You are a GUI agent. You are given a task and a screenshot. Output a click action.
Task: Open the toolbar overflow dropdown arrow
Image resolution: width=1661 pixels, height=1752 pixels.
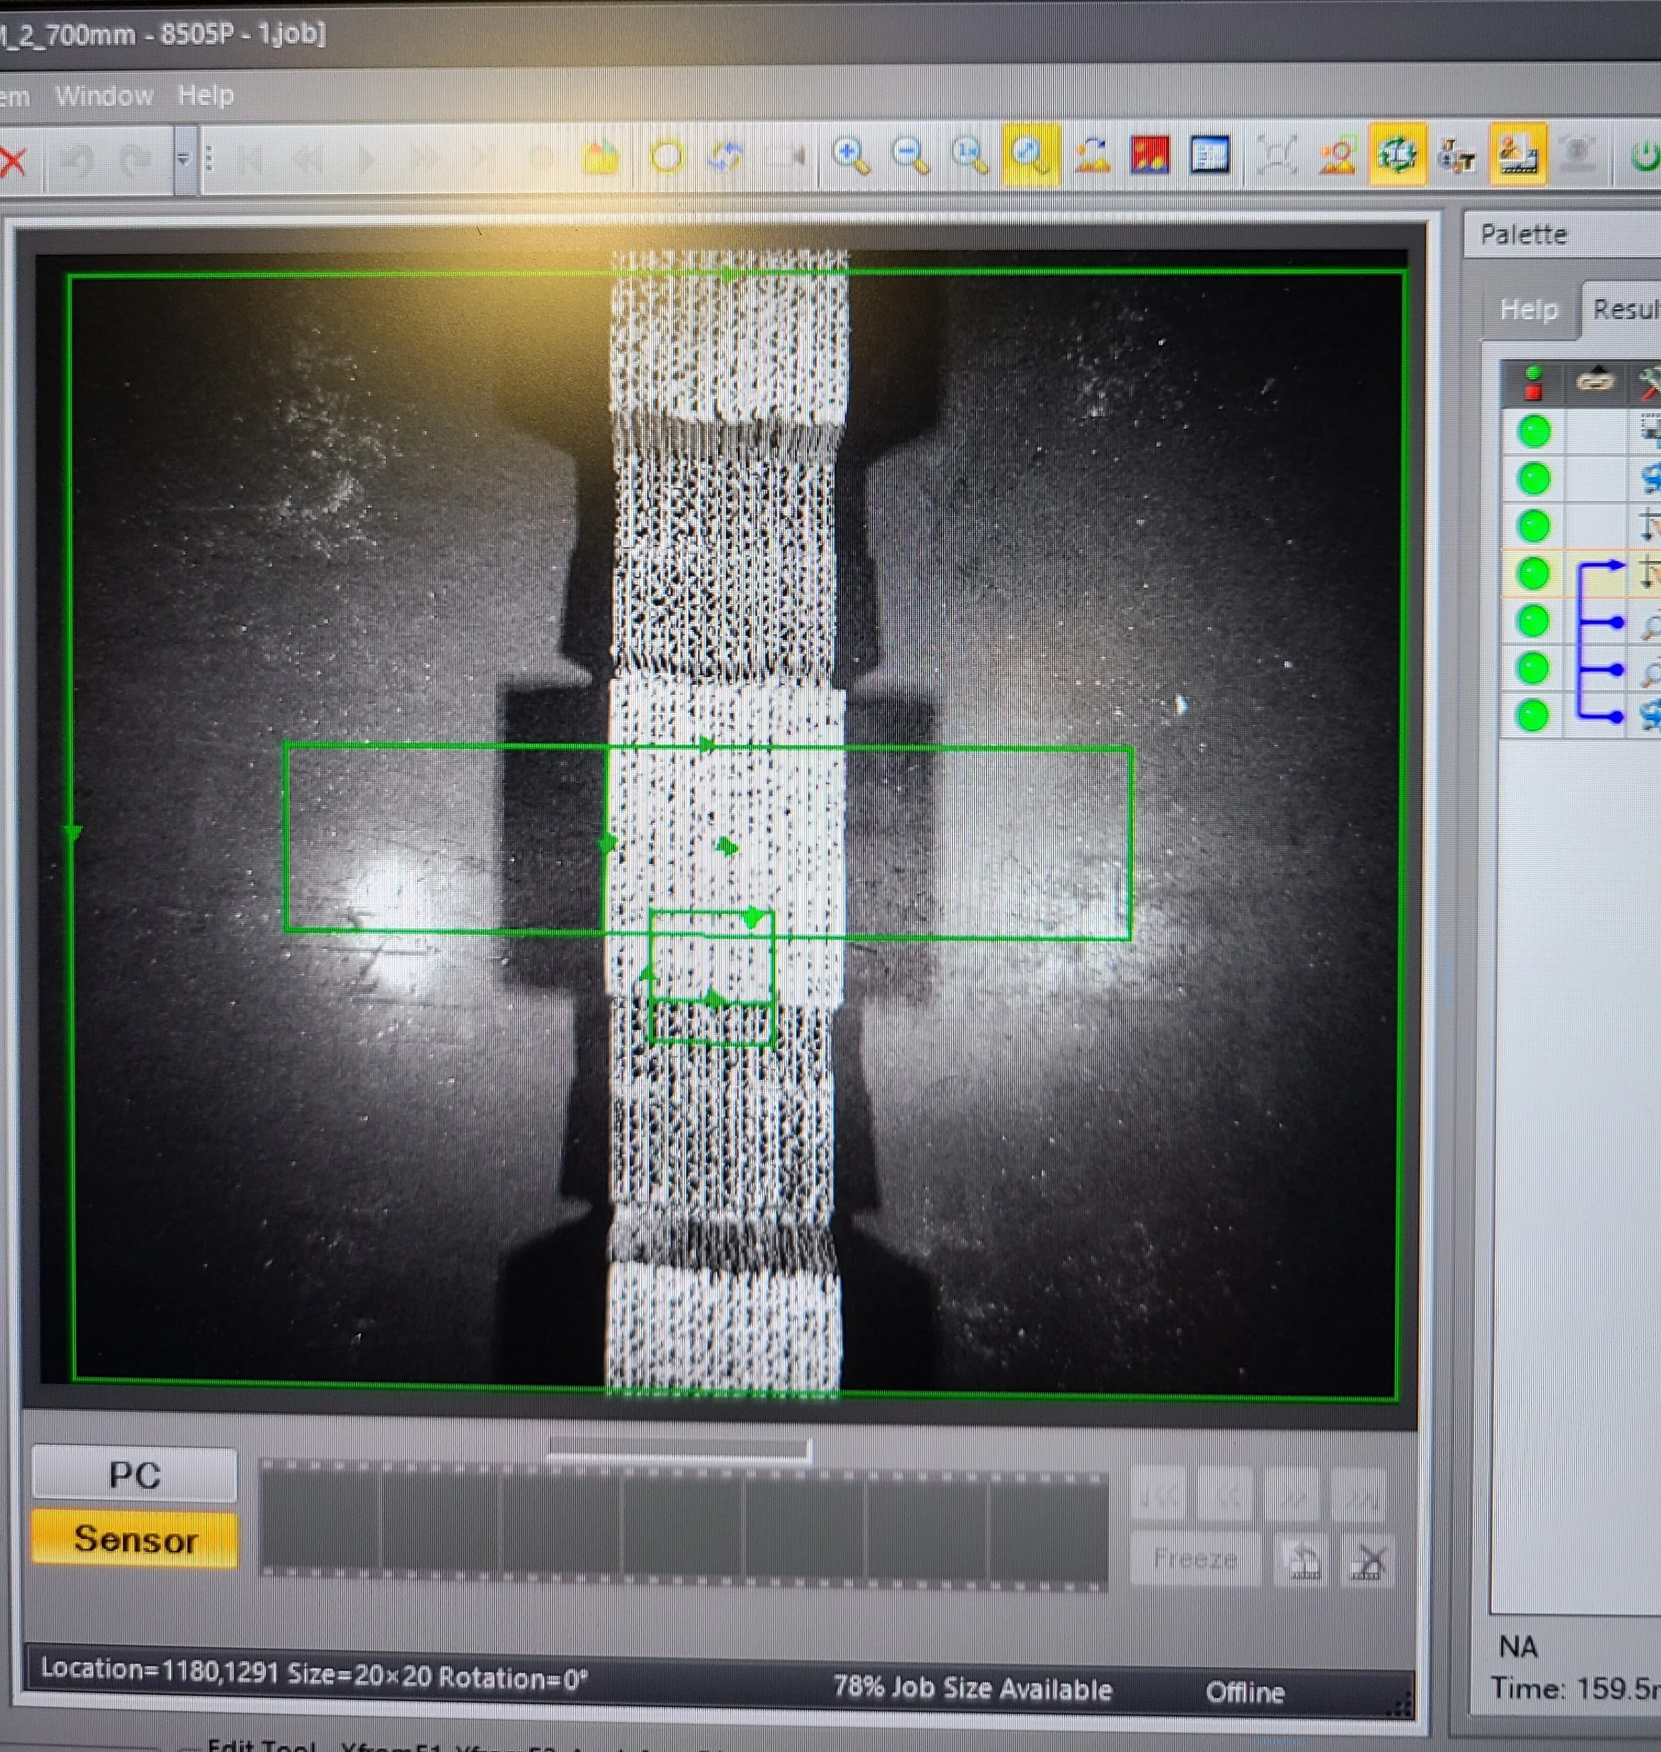coord(183,159)
